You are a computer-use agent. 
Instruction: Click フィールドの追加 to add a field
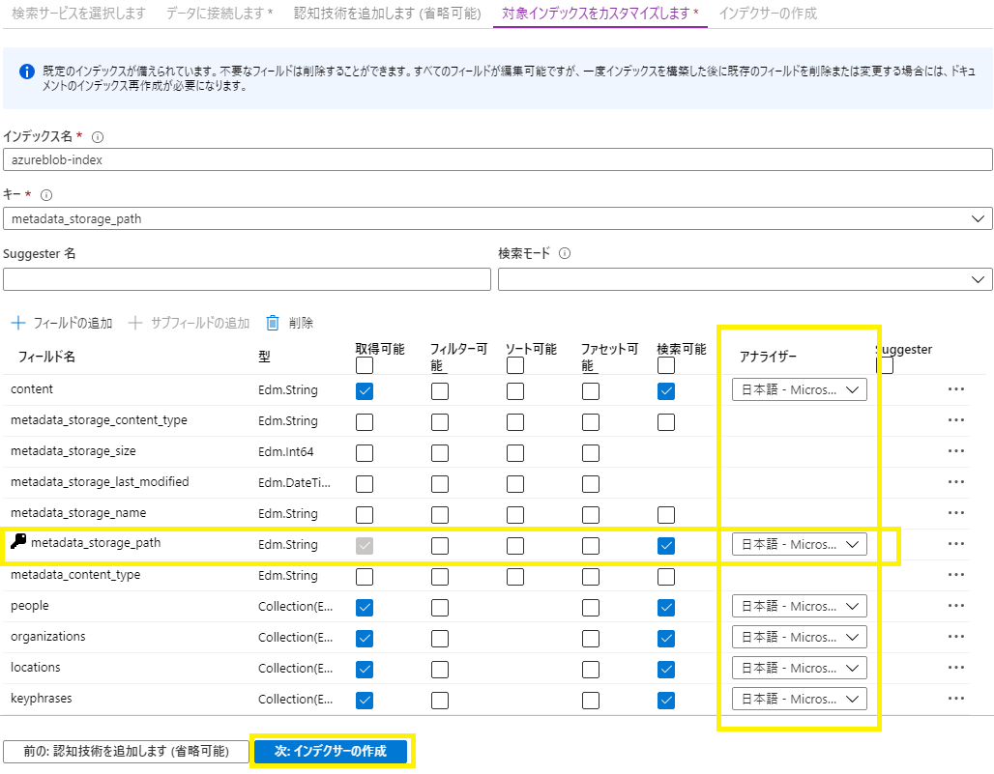[62, 323]
